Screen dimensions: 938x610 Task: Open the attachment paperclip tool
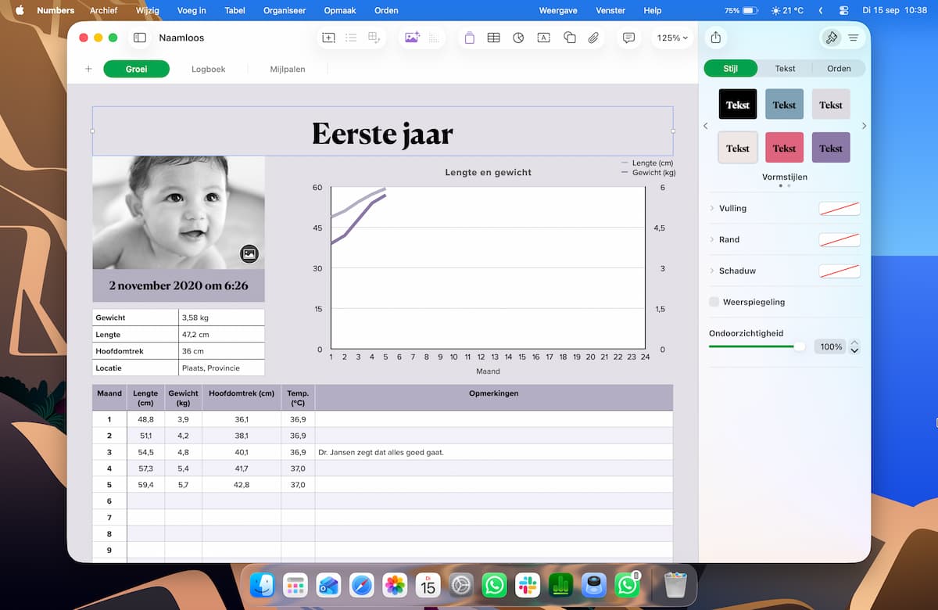coord(594,38)
